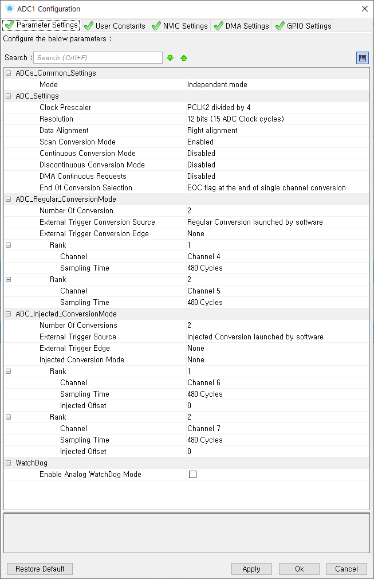Go to the DMA Settings tab

pyautogui.click(x=242, y=26)
